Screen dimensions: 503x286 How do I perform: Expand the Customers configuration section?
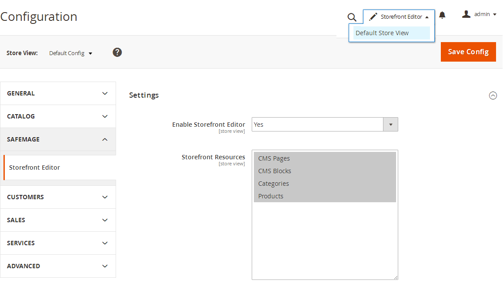(58, 197)
